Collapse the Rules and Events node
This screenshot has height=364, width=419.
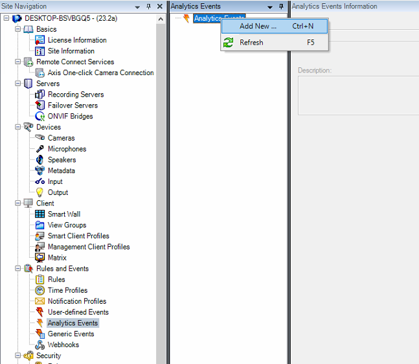click(17, 269)
